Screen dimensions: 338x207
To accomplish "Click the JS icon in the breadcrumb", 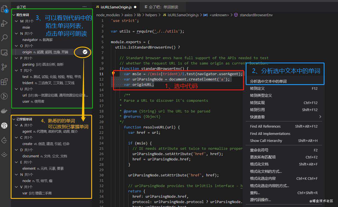I will (x=164, y=15).
